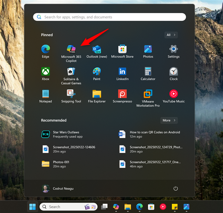Click the taskbar search highlight icon
The width and height of the screenshot is (223, 213).
tap(90, 207)
